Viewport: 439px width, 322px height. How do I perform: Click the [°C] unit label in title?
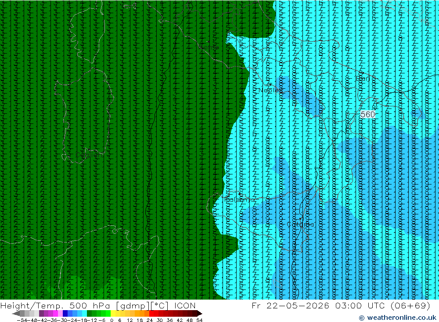[x=160, y=306]
